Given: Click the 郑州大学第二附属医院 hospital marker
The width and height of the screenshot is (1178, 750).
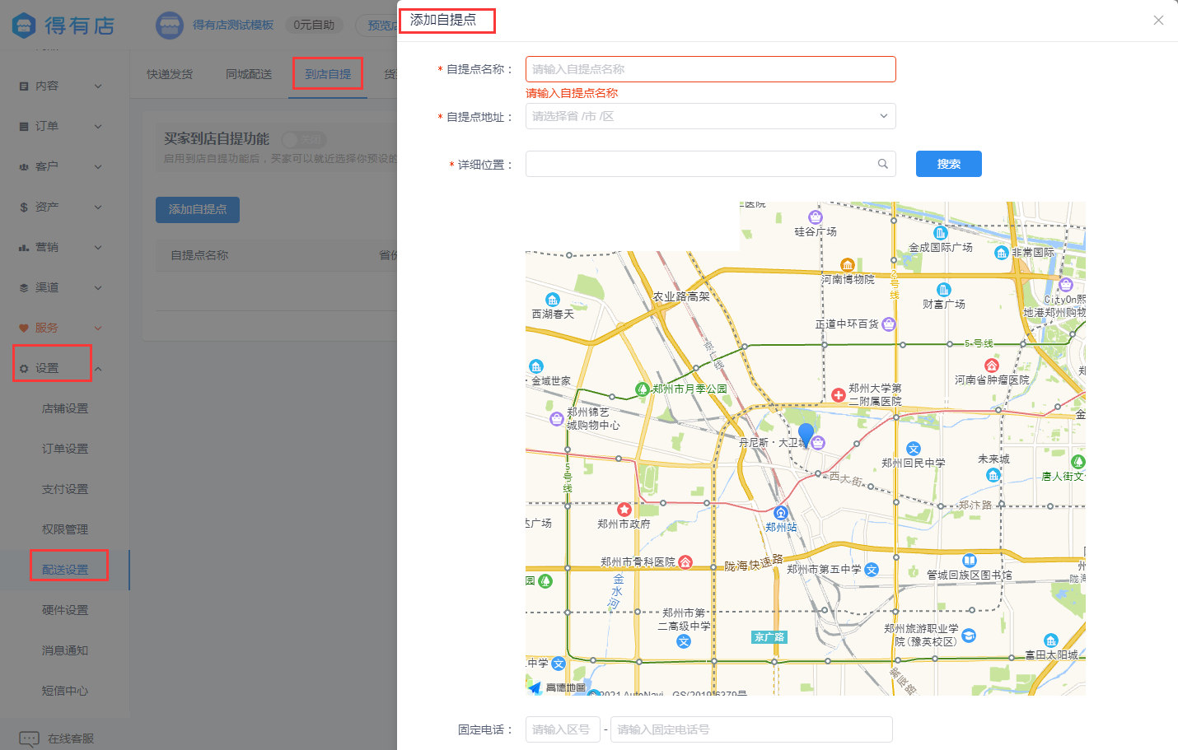Looking at the screenshot, I should 839,394.
